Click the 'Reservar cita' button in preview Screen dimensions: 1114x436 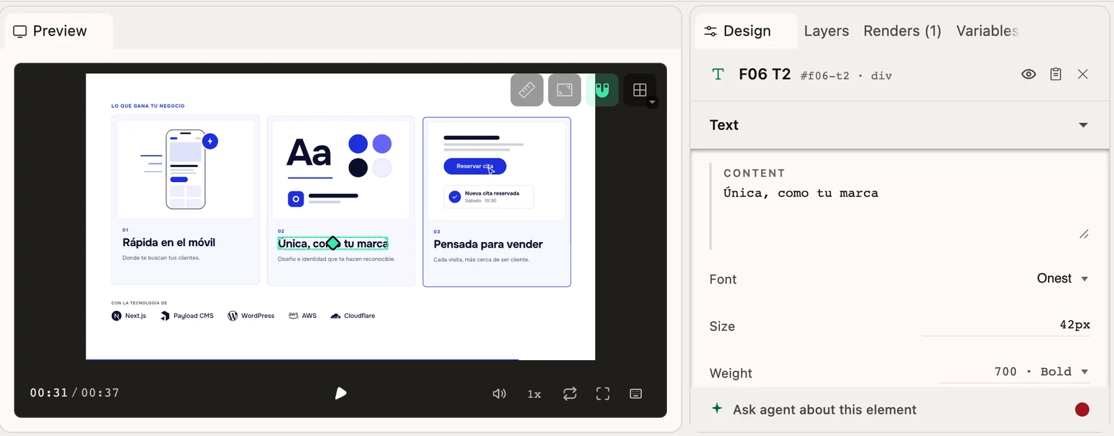click(x=475, y=166)
